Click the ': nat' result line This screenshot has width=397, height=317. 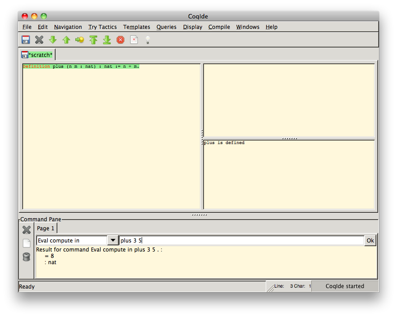click(51, 262)
